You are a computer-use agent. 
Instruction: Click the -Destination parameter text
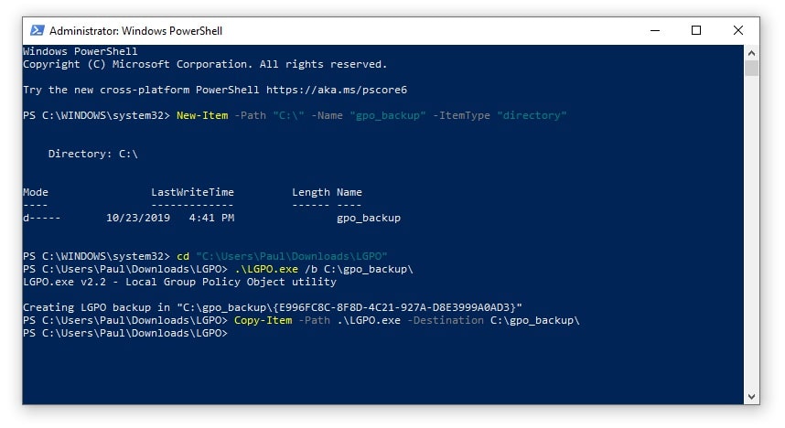click(446, 320)
